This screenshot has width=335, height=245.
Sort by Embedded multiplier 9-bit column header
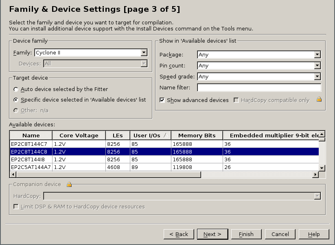tap(271, 135)
